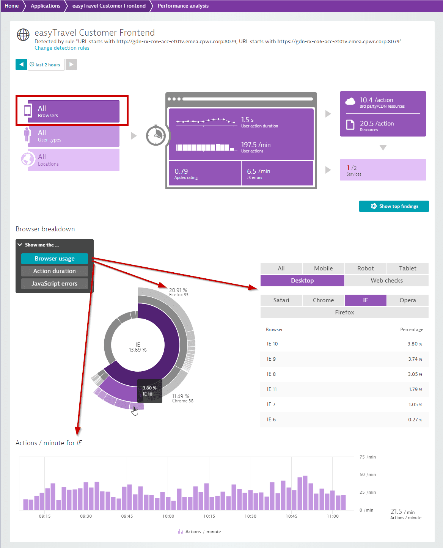Click the Percentage column header
This screenshot has width=443, height=548.
412,330
